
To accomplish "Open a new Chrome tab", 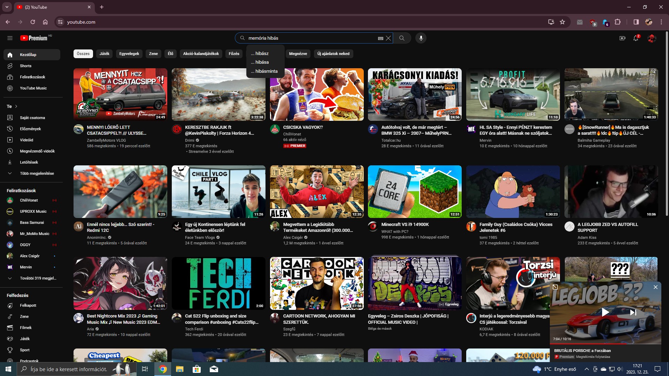I will click(x=102, y=7).
